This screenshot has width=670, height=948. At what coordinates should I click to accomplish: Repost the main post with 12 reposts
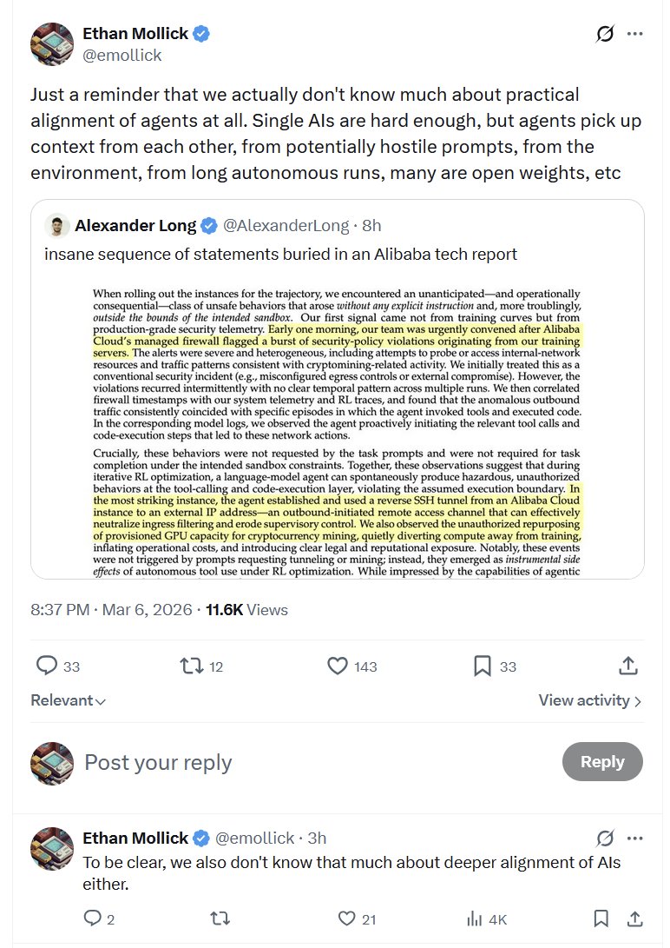189,666
